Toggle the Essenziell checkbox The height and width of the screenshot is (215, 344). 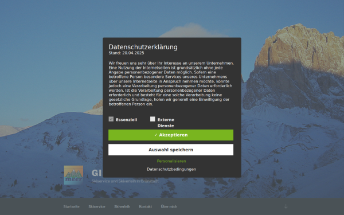[111, 119]
